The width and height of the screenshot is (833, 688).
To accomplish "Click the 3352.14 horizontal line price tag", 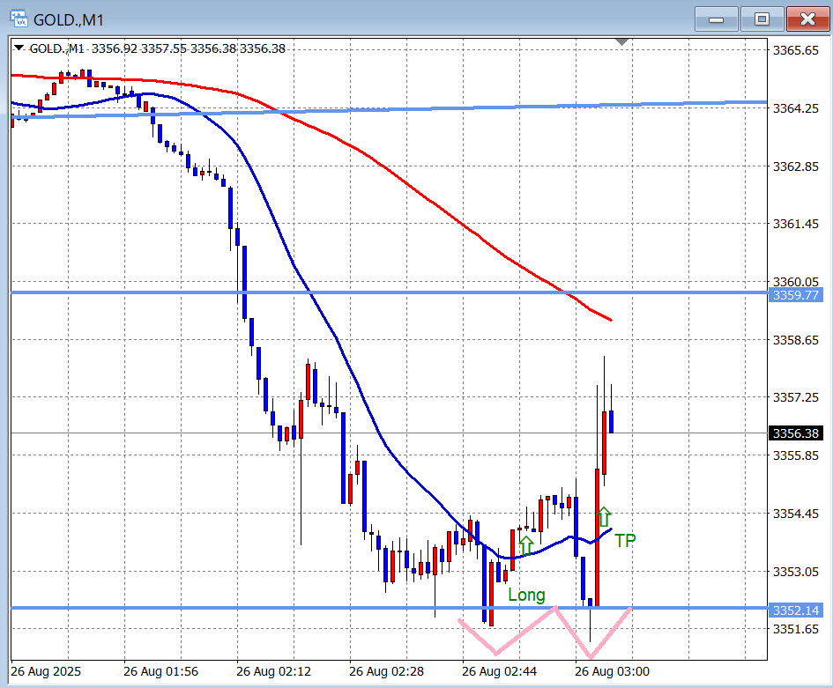I will (x=796, y=610).
